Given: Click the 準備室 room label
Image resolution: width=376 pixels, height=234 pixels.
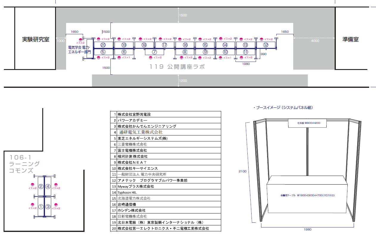Looking at the screenshot, I should click(x=350, y=39).
